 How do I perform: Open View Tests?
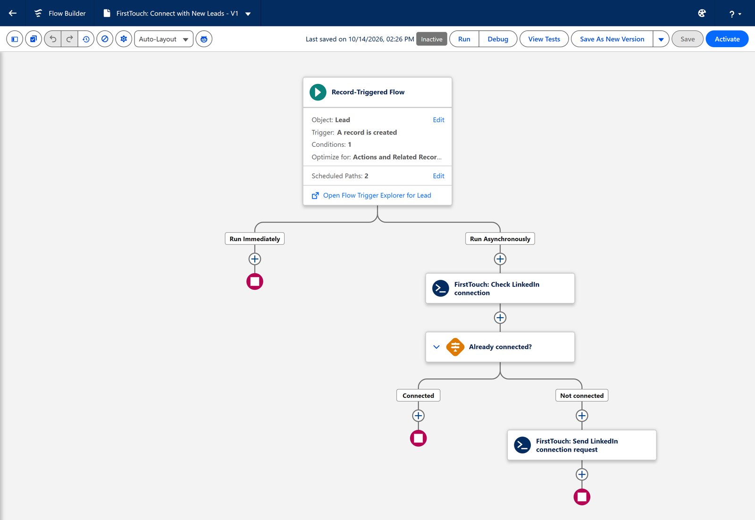(x=544, y=39)
